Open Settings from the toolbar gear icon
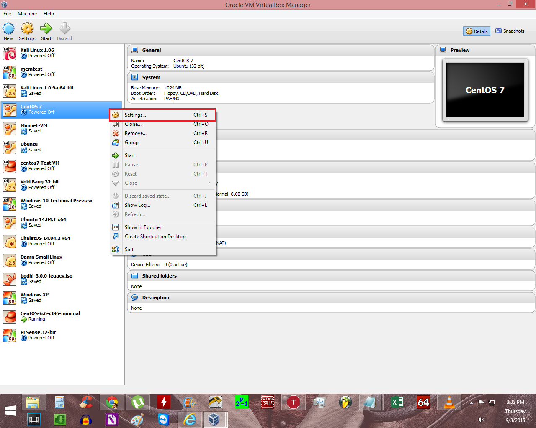 [27, 29]
